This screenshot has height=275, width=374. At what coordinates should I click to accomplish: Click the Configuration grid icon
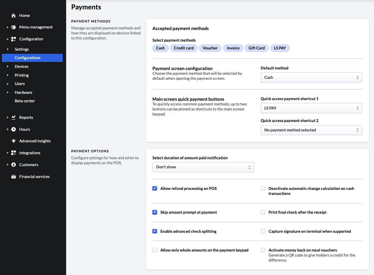coord(14,39)
